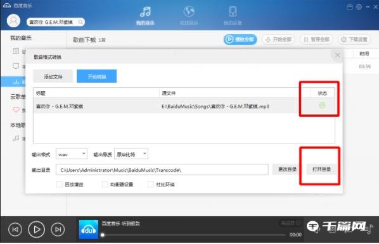Enable the Equalizer Settings (均衡器设置) checkbox
The image size is (379, 244).
(105, 185)
